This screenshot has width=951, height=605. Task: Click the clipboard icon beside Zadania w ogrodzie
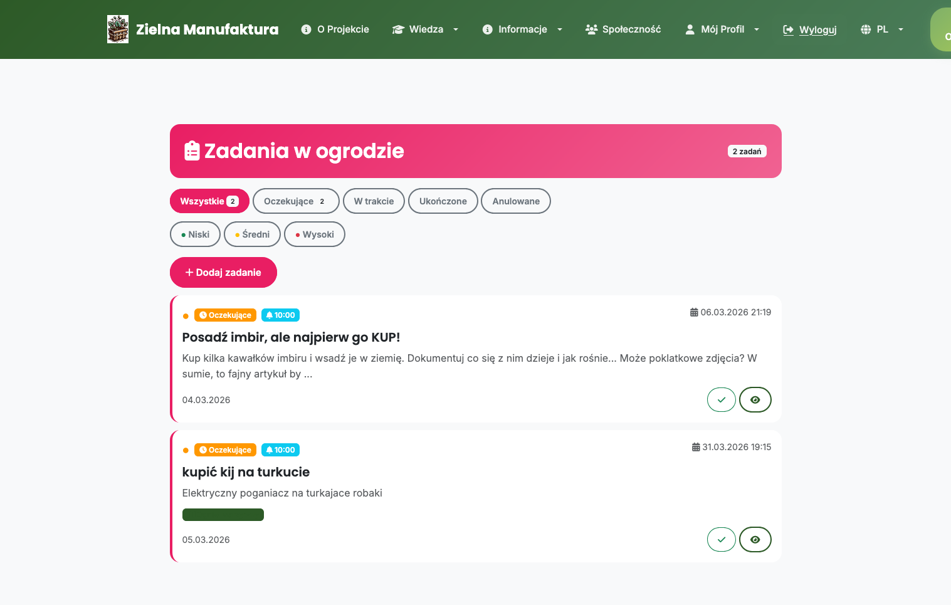coord(192,151)
